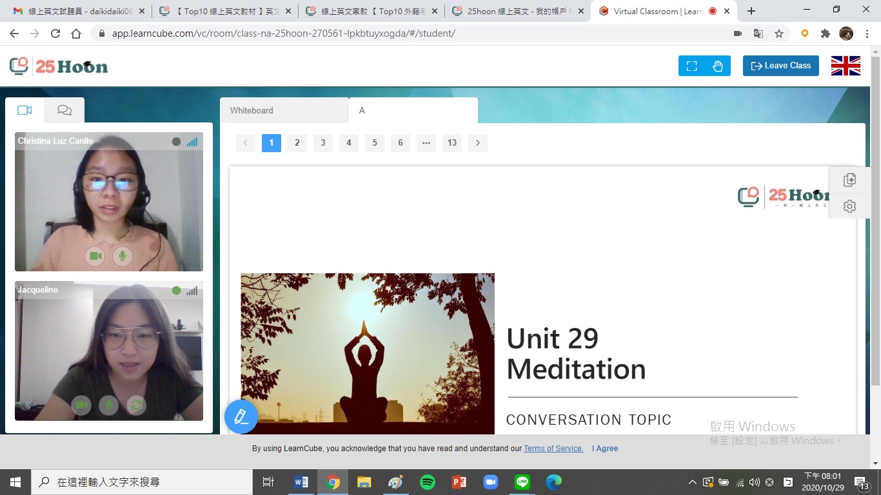Viewport: 881px width, 495px height.
Task: Open the Terms of Service link
Action: [x=553, y=449]
